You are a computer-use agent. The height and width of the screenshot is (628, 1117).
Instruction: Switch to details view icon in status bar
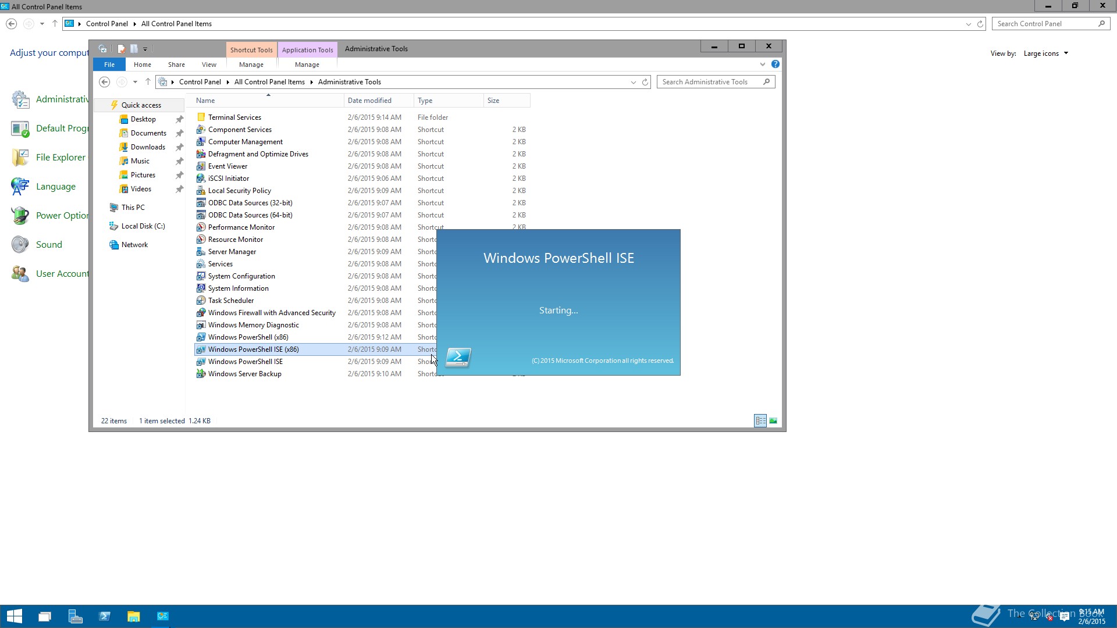760,421
